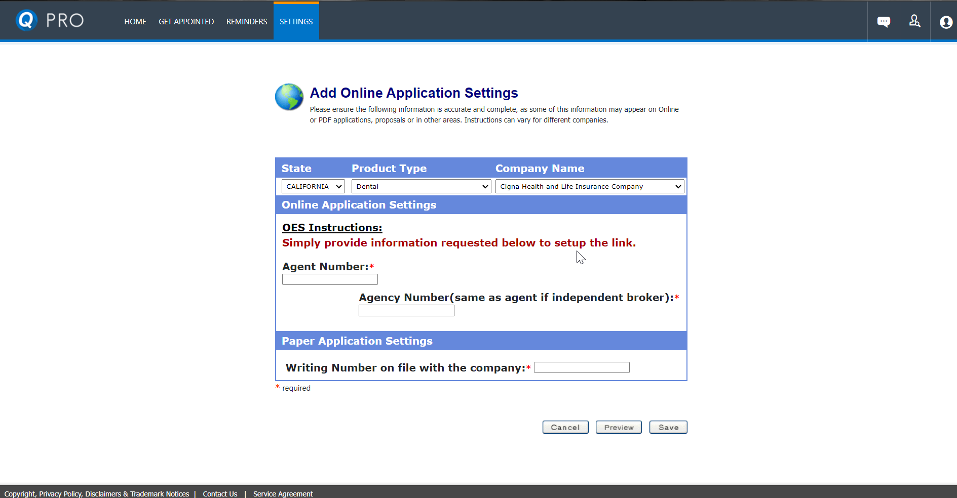Viewport: 957px width, 498px height.
Task: Save the online application settings
Action: [x=668, y=427]
